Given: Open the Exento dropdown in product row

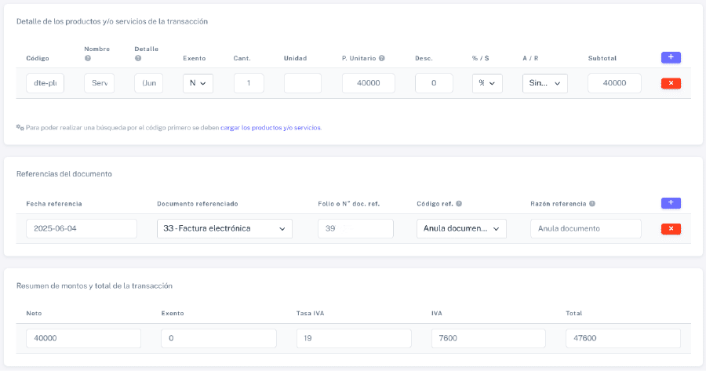Looking at the screenshot, I should point(198,83).
